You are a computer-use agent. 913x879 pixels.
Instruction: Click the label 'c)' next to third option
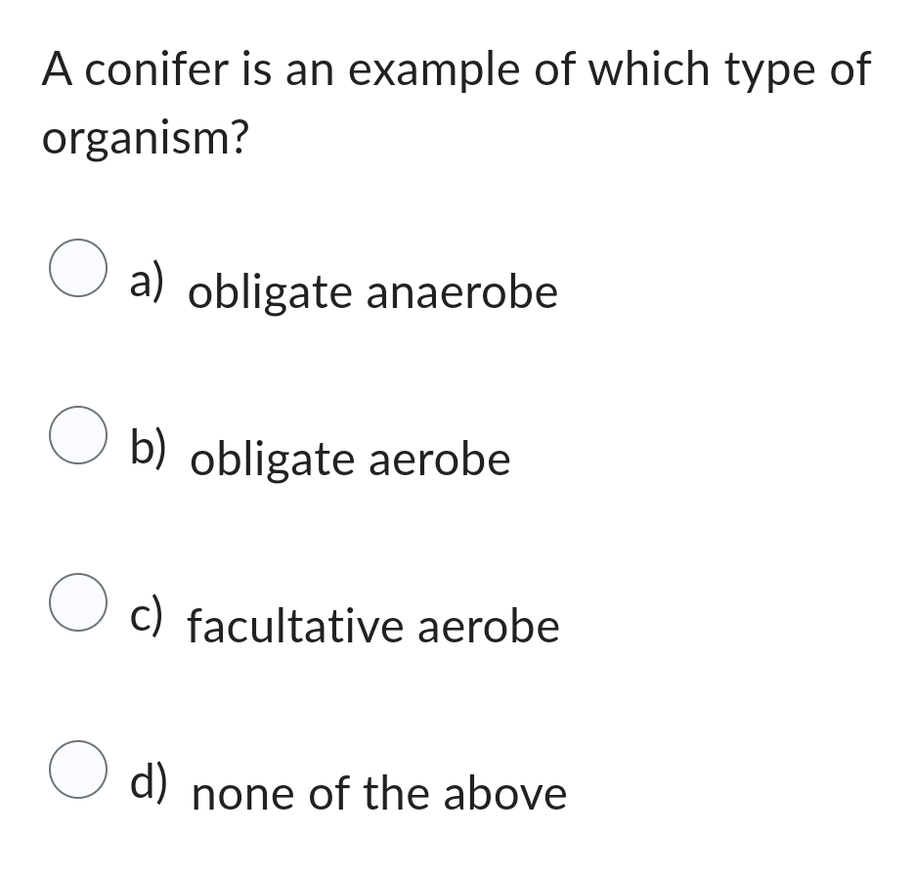(x=147, y=616)
